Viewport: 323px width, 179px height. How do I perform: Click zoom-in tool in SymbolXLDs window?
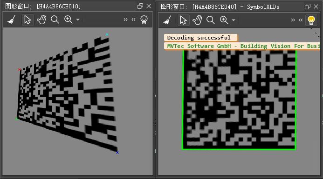click(x=224, y=20)
